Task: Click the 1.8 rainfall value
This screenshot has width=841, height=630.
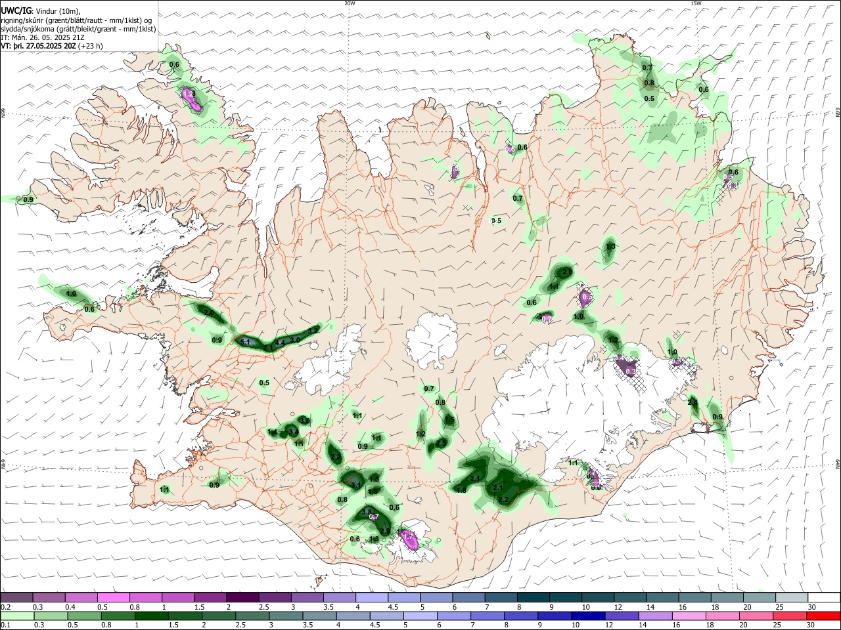Action: tap(461, 490)
